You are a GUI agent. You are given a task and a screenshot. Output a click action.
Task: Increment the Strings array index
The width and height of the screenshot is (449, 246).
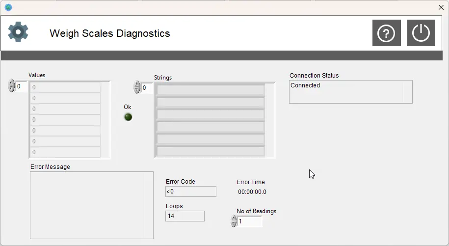[x=137, y=84]
